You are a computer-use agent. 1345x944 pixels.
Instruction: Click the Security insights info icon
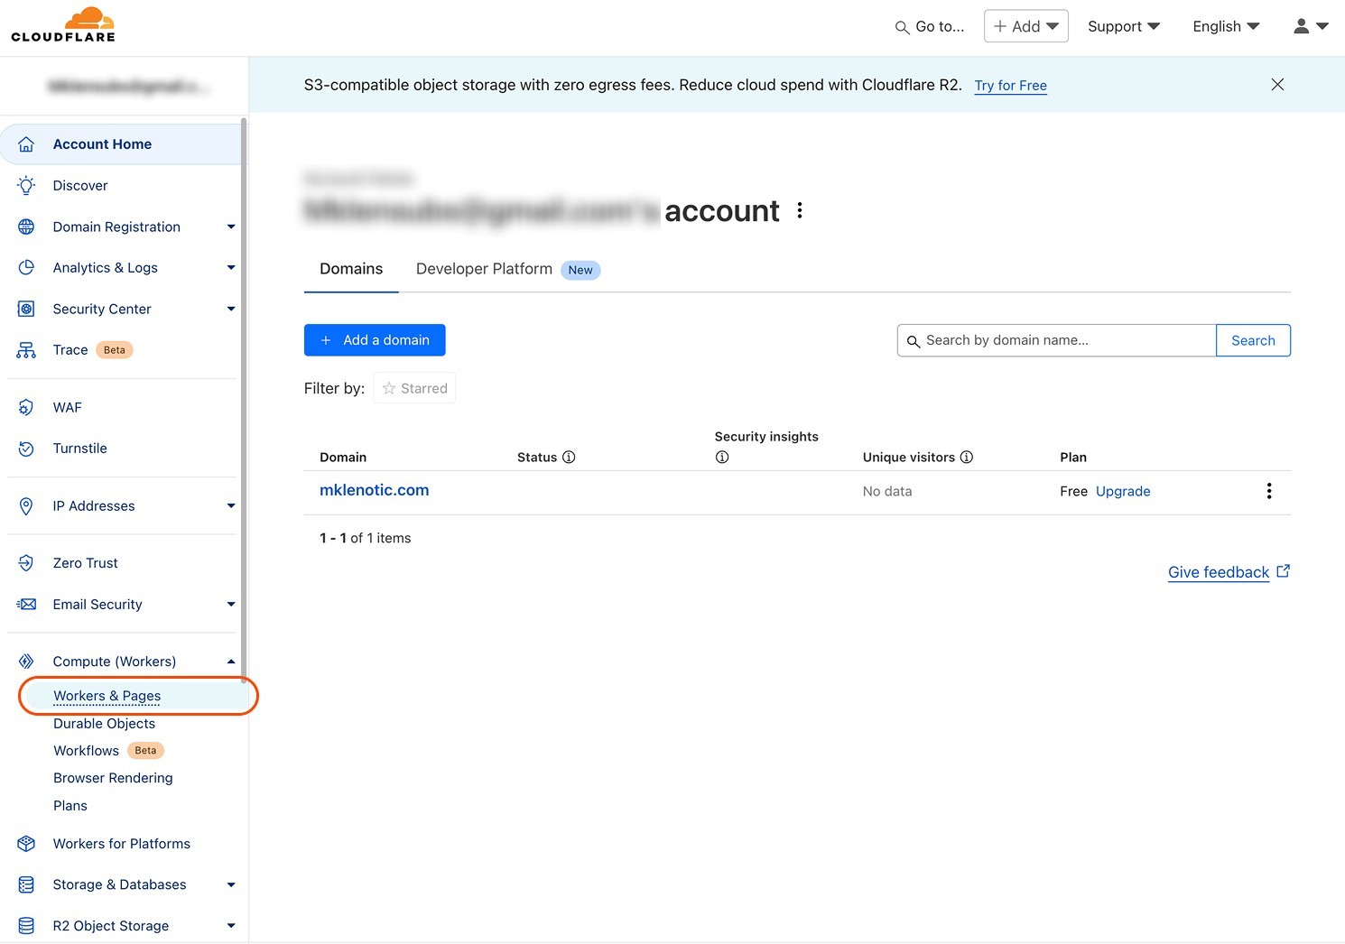[x=722, y=458]
